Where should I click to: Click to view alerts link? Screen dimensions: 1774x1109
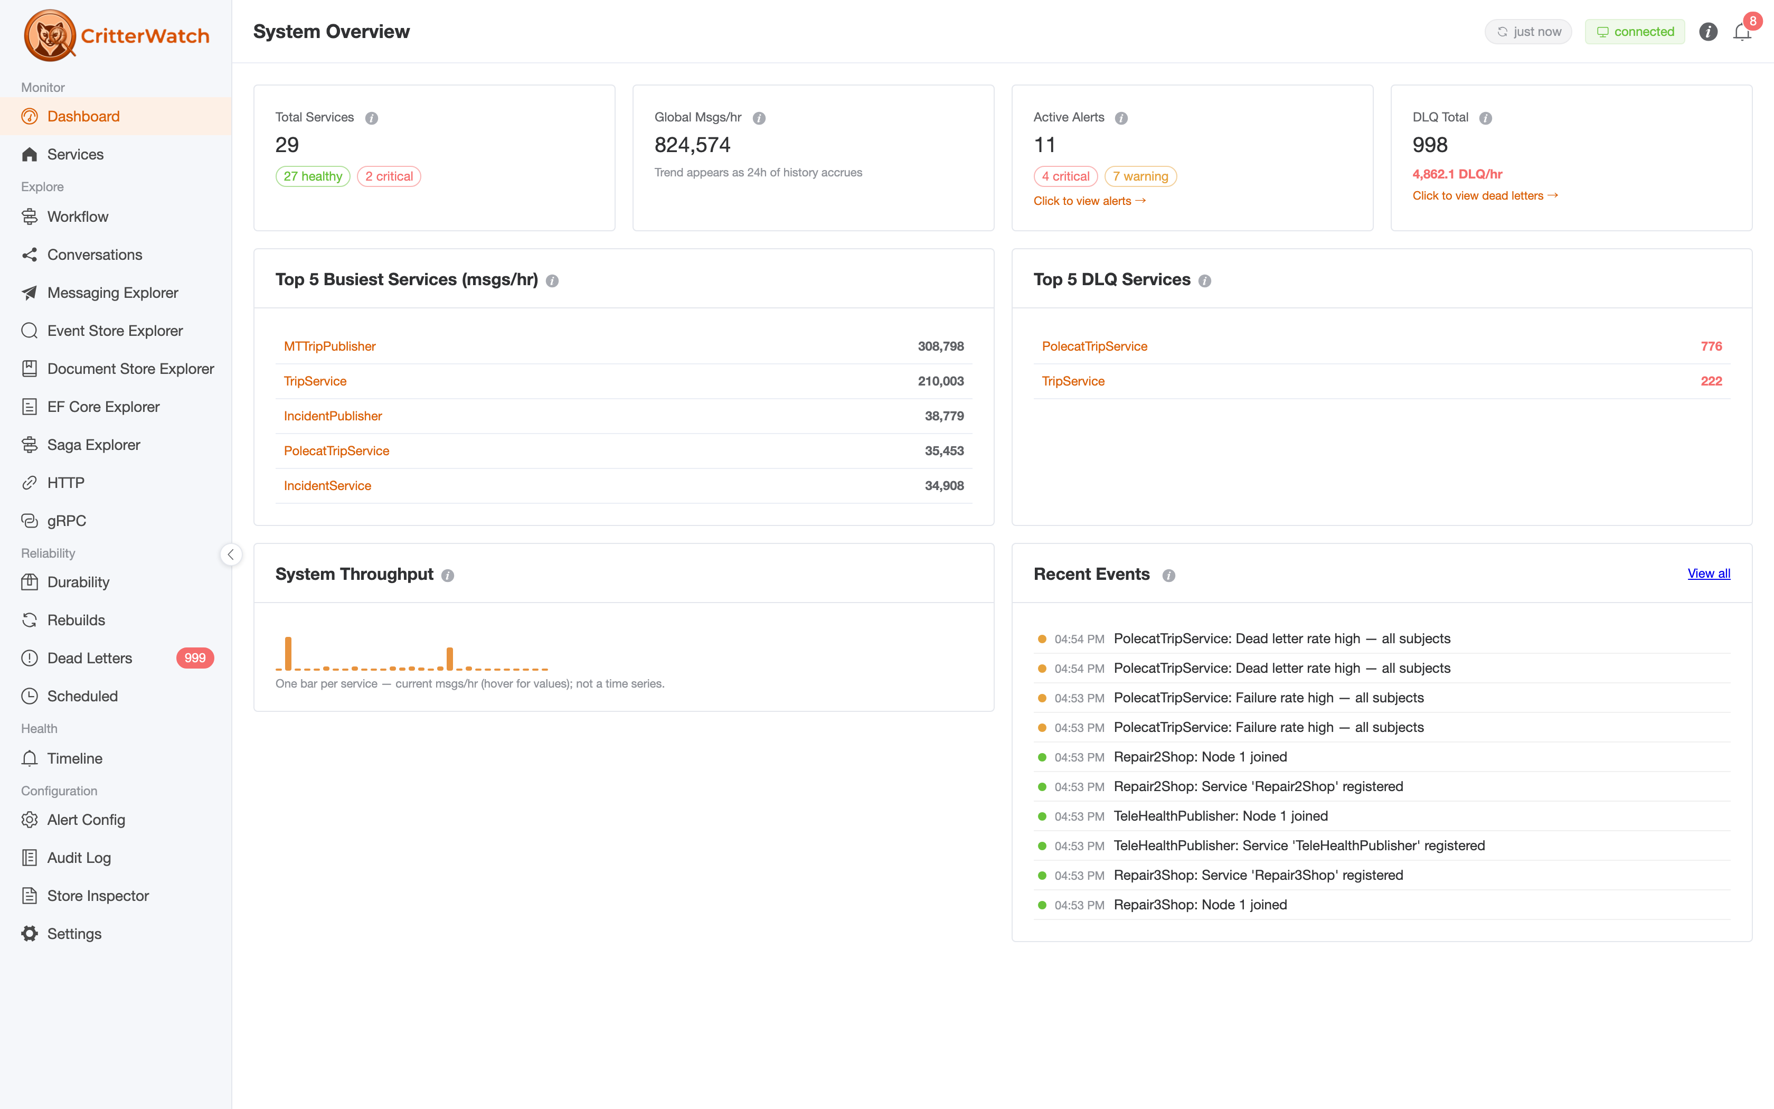pos(1089,201)
